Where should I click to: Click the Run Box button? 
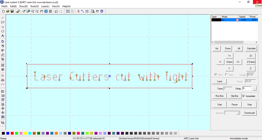pyautogui.click(x=220, y=96)
